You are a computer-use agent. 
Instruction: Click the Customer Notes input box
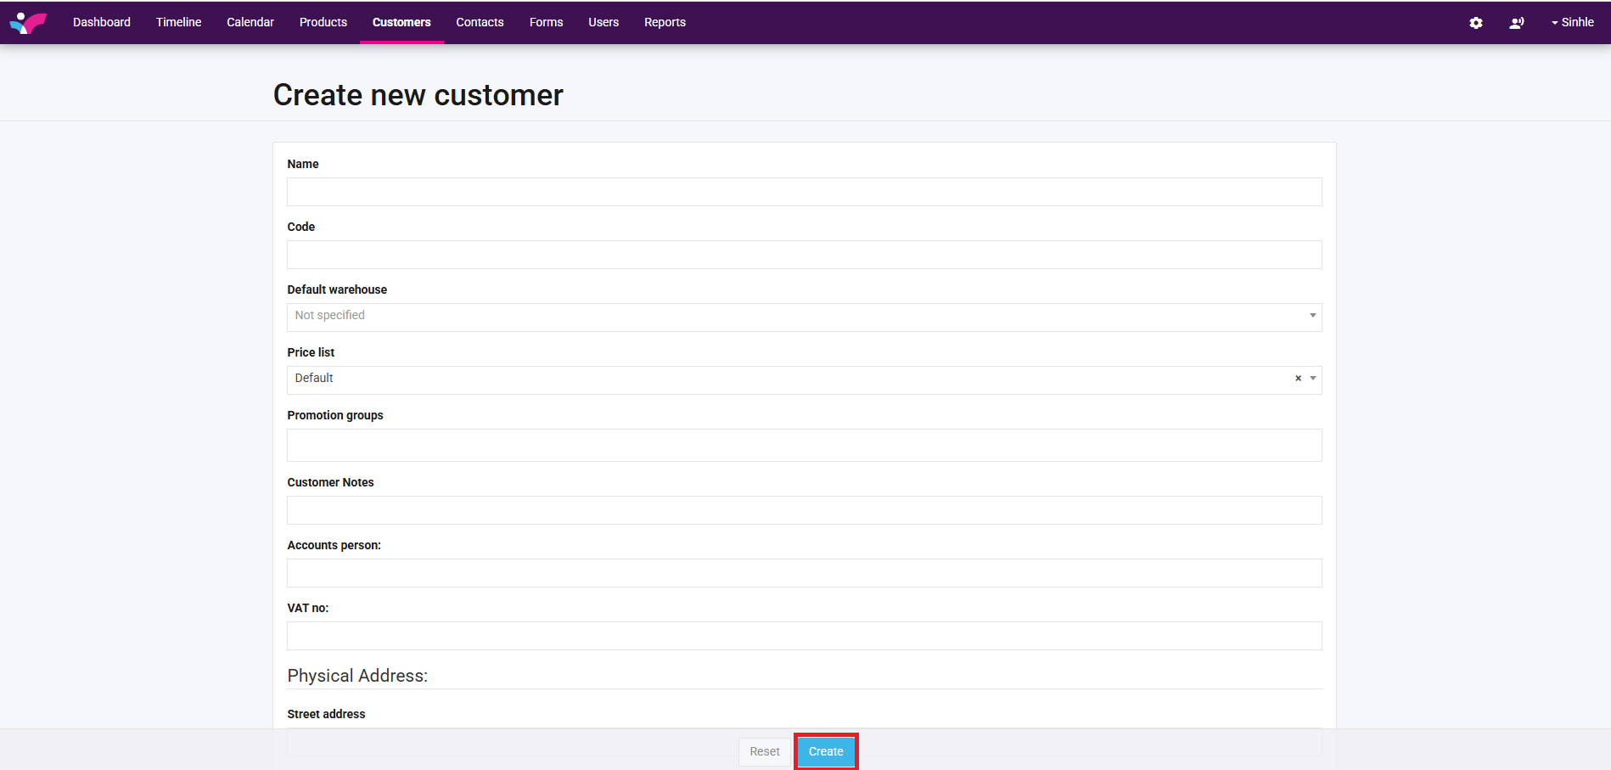point(803,510)
